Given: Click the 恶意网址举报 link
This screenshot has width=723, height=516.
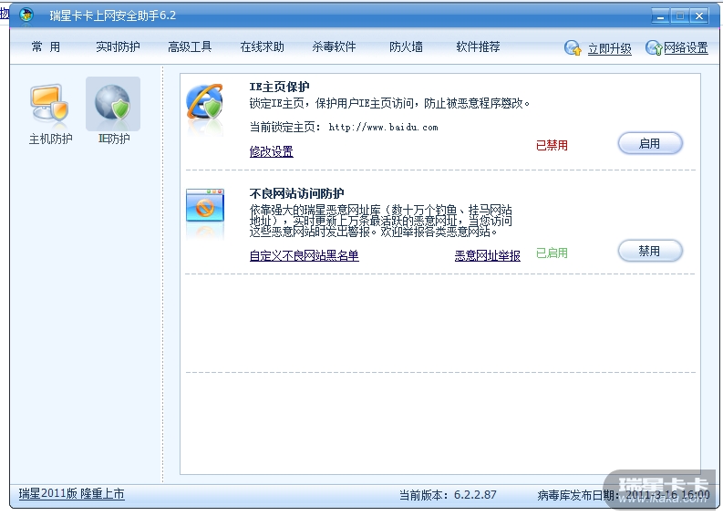Looking at the screenshot, I should pyautogui.click(x=488, y=255).
